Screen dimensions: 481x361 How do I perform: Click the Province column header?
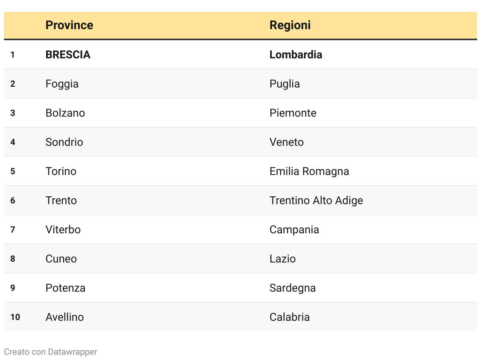point(69,25)
